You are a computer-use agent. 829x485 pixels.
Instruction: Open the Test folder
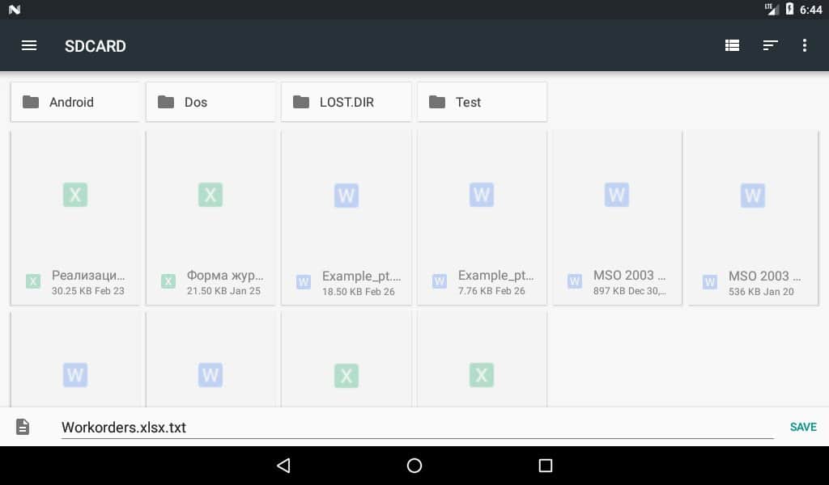coord(482,102)
